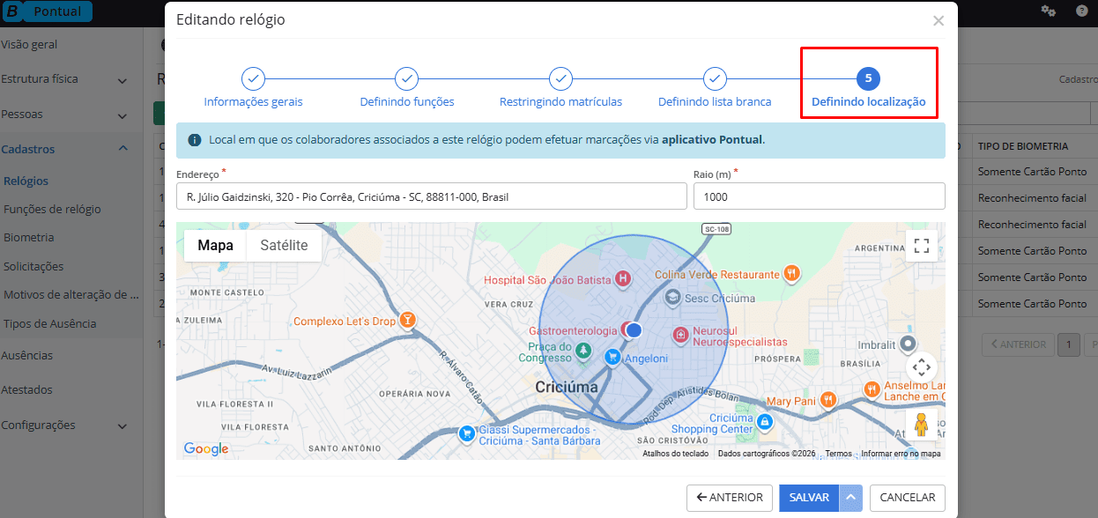This screenshot has width=1098, height=518.
Task: Go to step Informações gerais
Action: pyautogui.click(x=253, y=79)
